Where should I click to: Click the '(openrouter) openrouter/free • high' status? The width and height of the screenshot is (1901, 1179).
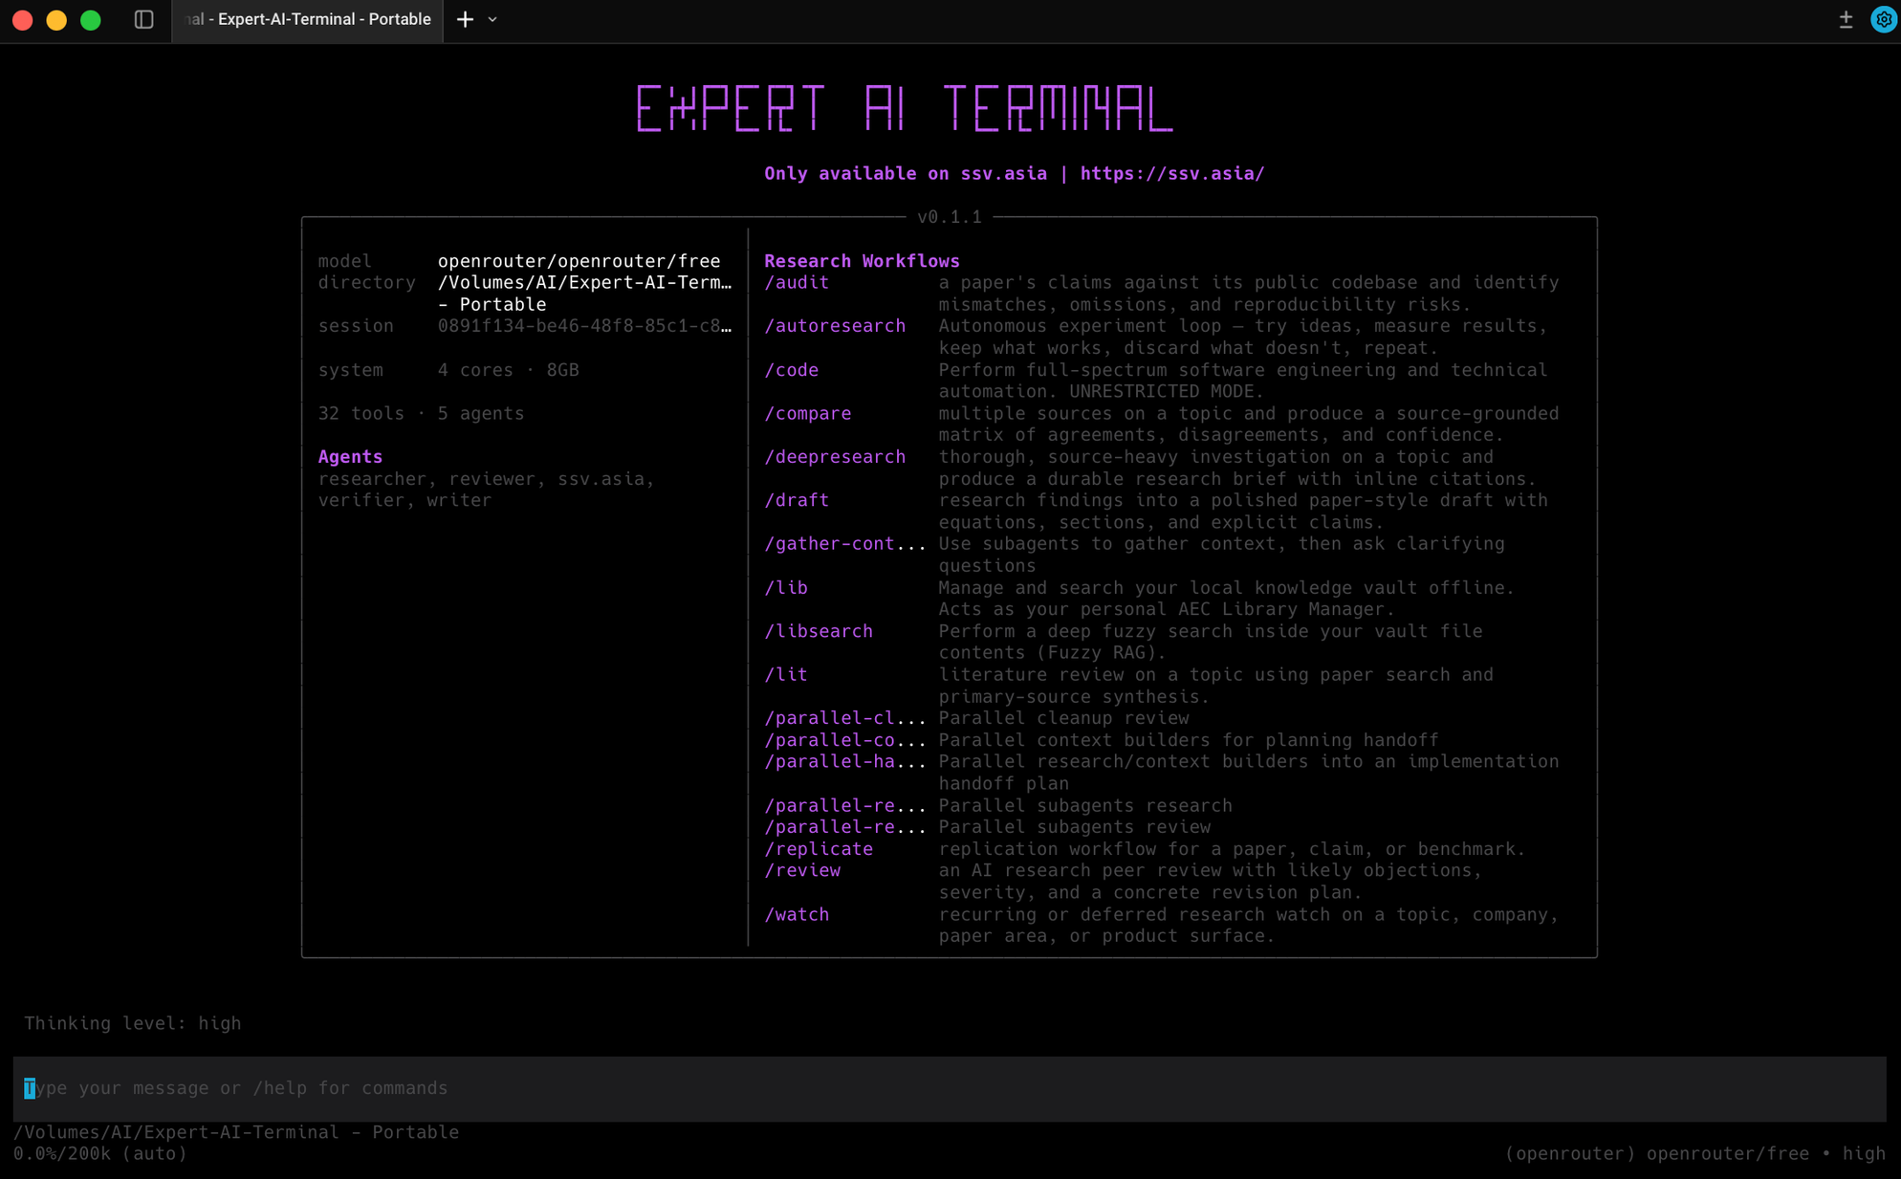coord(1694,1154)
